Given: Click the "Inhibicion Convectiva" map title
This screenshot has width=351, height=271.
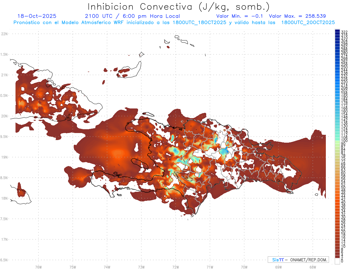Looking at the screenshot, I should point(178,7).
